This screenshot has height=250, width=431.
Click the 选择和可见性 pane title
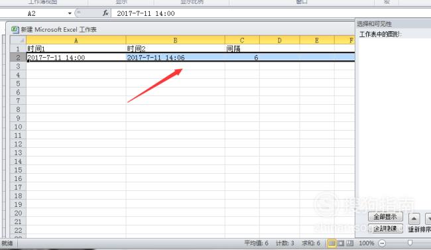pos(374,24)
